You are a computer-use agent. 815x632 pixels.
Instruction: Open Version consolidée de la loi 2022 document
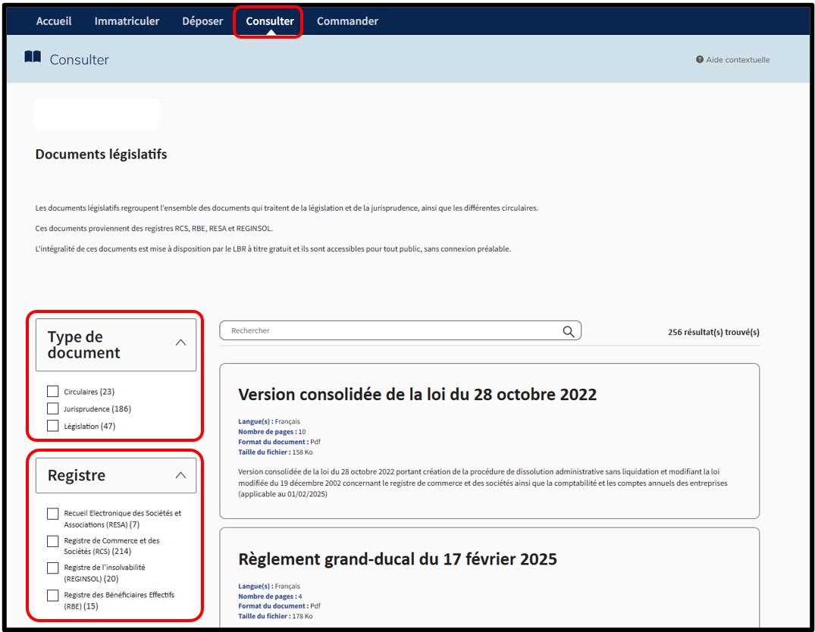[x=417, y=395]
